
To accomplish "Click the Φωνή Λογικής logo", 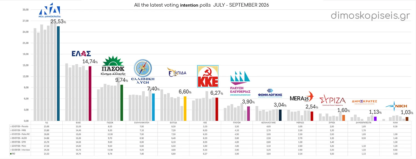I will point(270,93).
